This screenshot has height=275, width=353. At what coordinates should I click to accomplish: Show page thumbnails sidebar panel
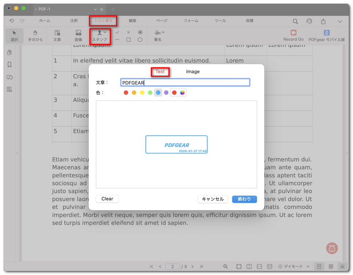(10, 52)
